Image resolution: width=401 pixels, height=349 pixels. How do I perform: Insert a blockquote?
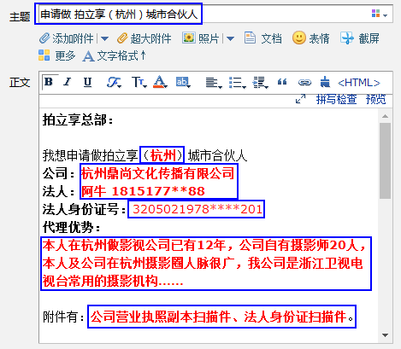(282, 83)
